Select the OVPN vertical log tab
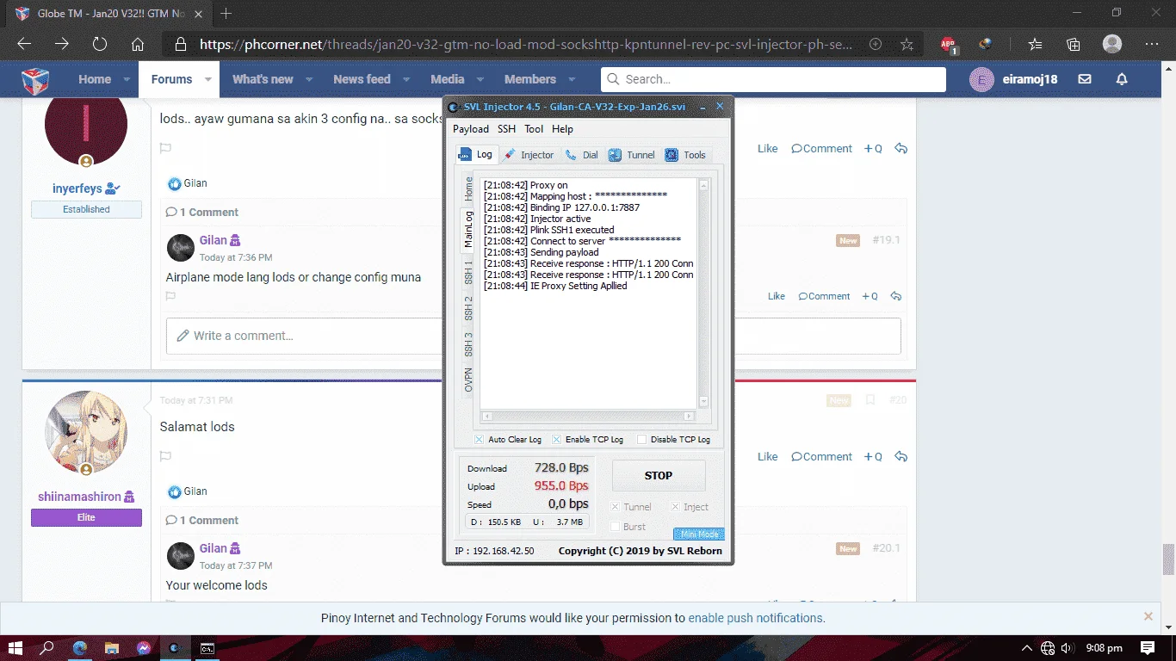Screen dimensions: 1176x661 click(468, 380)
